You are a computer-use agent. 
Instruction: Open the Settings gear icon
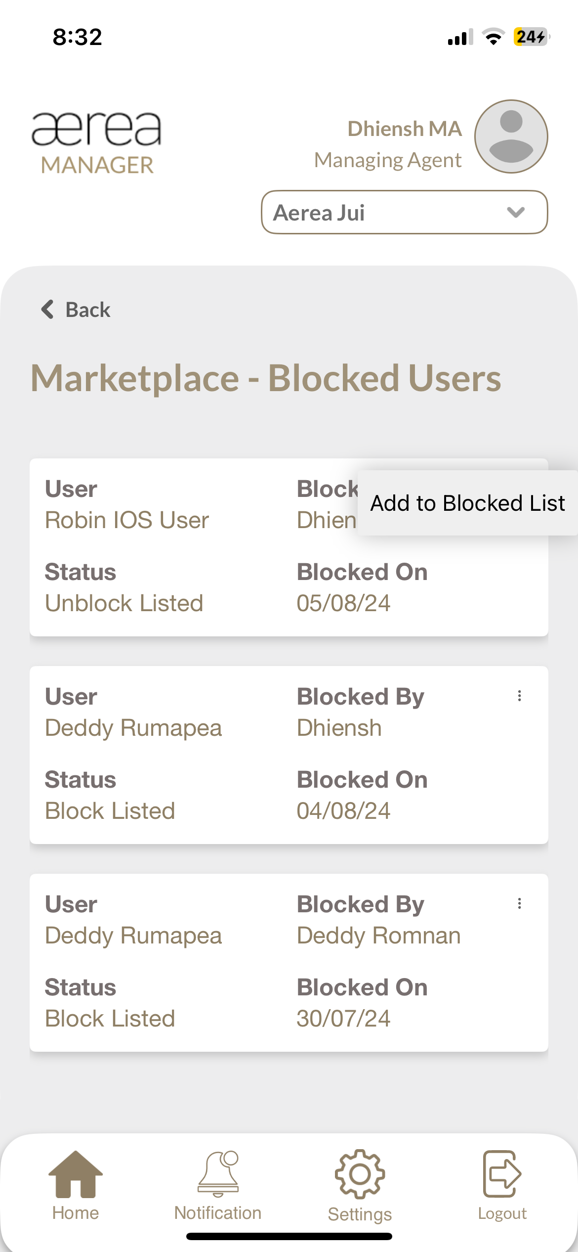point(360,1174)
